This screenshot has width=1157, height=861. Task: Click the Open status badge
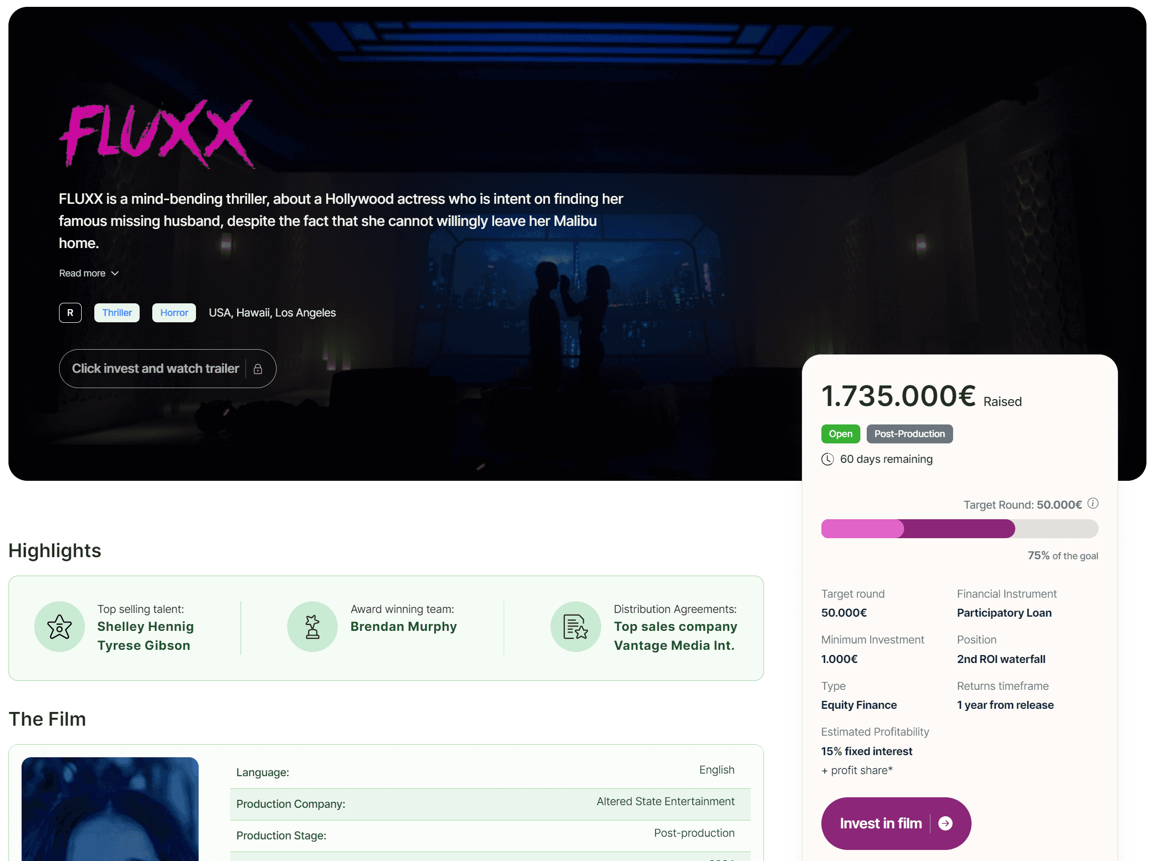pyautogui.click(x=840, y=434)
